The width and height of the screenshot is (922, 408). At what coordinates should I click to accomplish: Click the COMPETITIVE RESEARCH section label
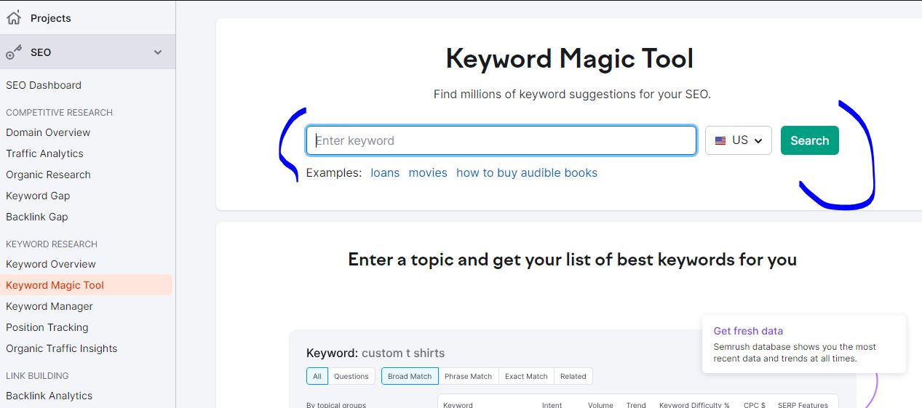point(60,113)
